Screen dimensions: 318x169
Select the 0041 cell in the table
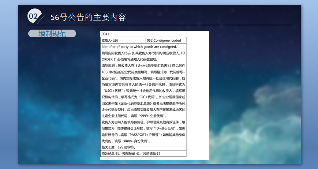point(106,34)
